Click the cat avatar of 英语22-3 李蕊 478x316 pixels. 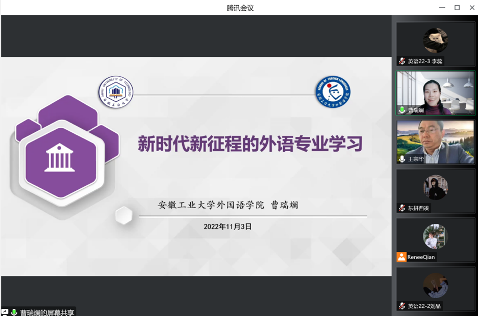(435, 41)
